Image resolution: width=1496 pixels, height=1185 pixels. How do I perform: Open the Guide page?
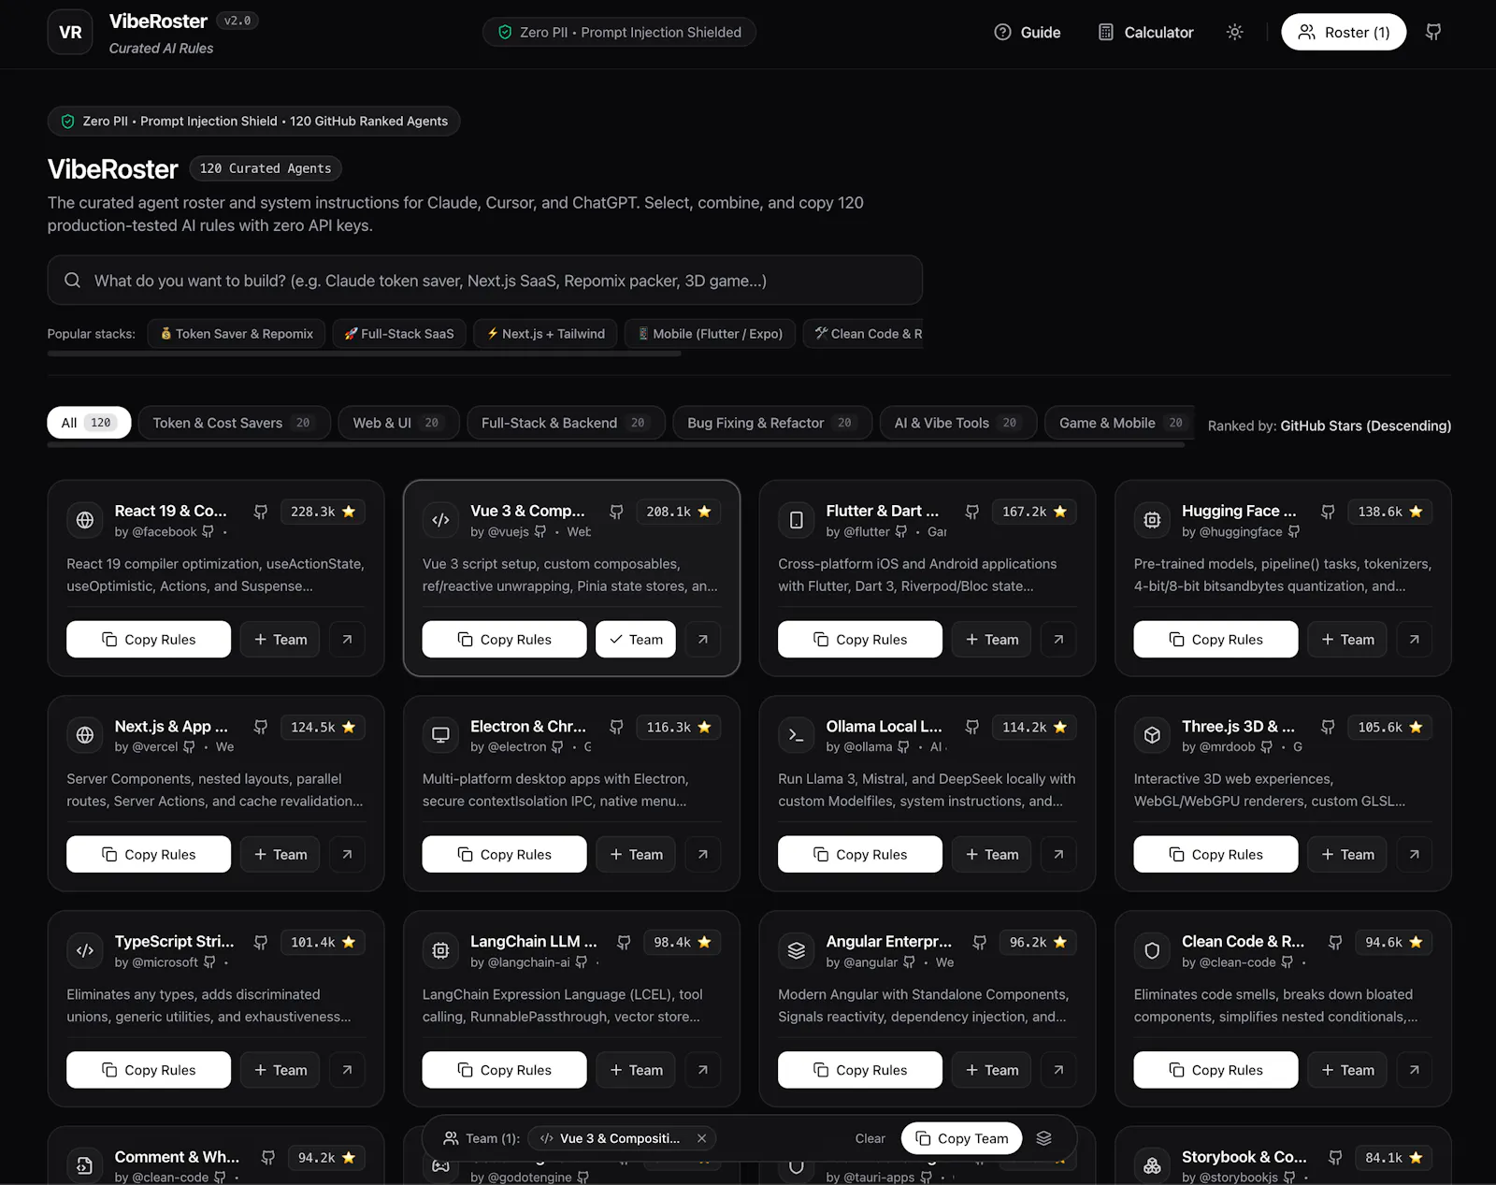coord(1027,32)
